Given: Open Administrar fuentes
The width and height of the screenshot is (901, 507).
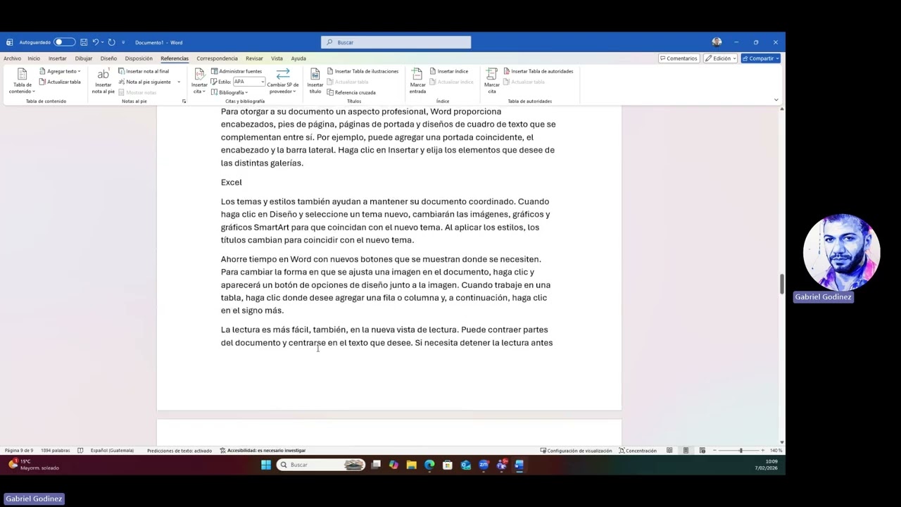Looking at the screenshot, I should [237, 71].
